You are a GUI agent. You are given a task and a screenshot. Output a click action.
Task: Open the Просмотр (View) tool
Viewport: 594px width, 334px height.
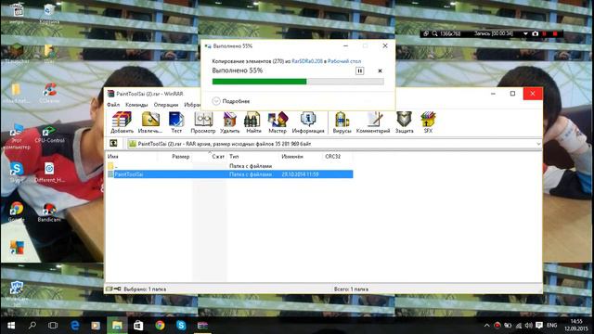(x=203, y=122)
